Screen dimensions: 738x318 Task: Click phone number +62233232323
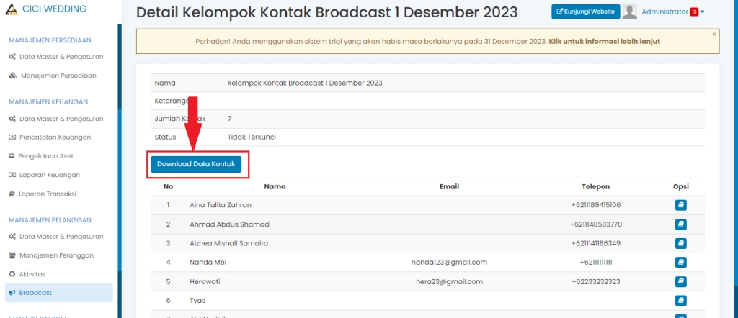[596, 282]
